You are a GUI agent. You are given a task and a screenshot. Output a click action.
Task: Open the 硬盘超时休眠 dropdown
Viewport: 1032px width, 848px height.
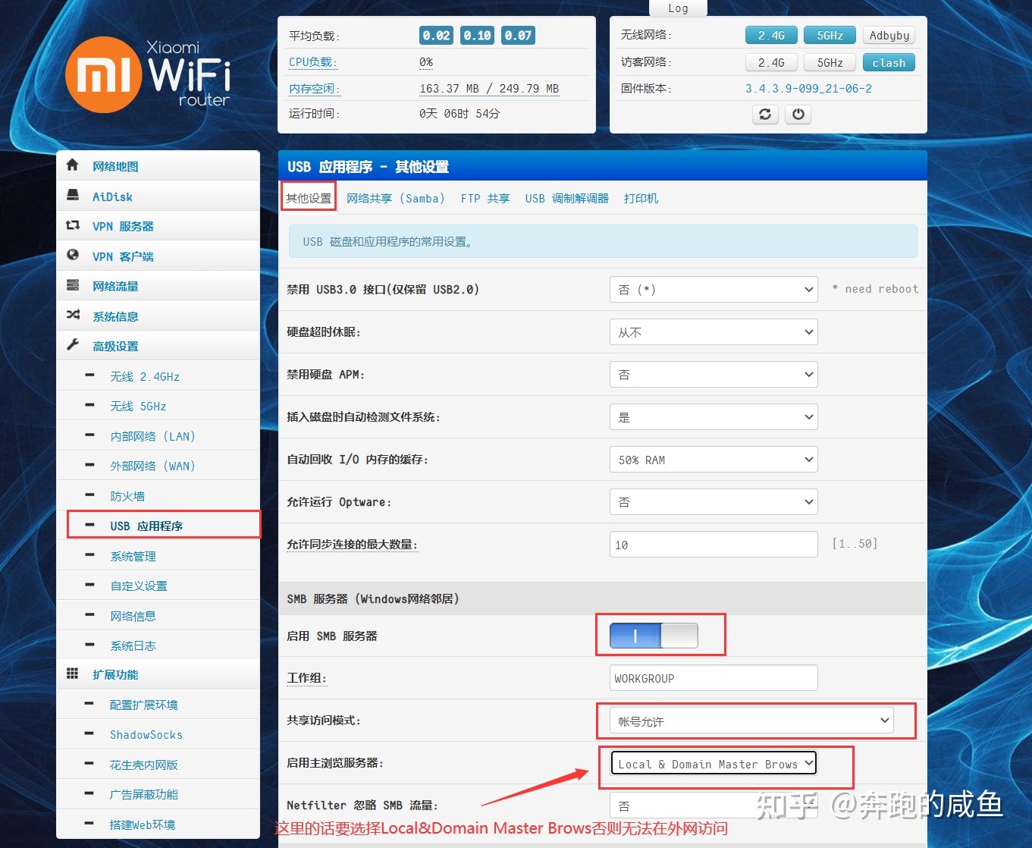[x=714, y=331]
